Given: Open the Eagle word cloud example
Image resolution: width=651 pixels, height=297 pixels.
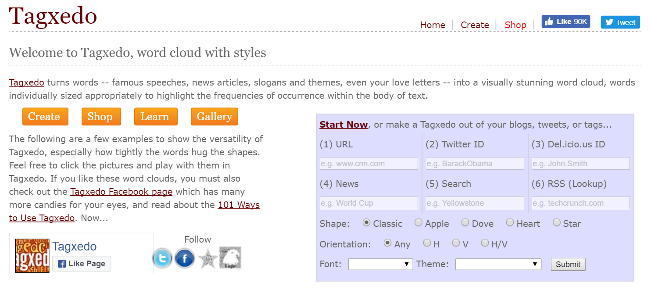Looking at the screenshot, I should click(230, 258).
